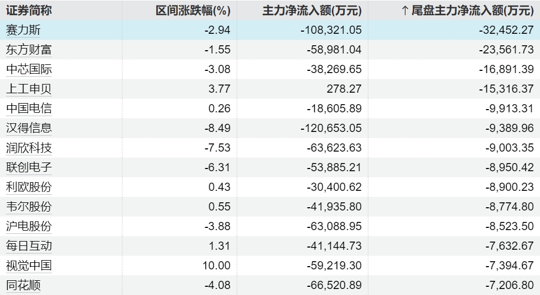This screenshot has width=540, height=295.
Task: Open 中国电信 stock details
Action: click(29, 109)
